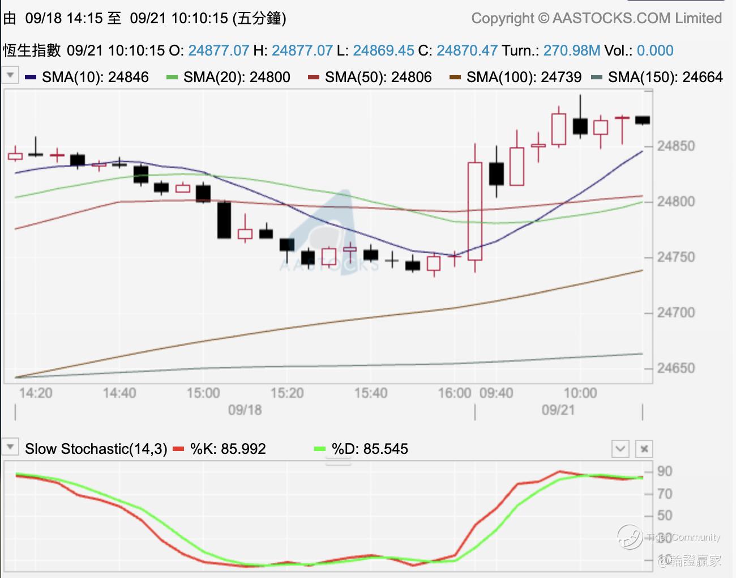736x578 pixels.
Task: Select the SMA(100): 24739 legend label
Action: tap(524, 77)
